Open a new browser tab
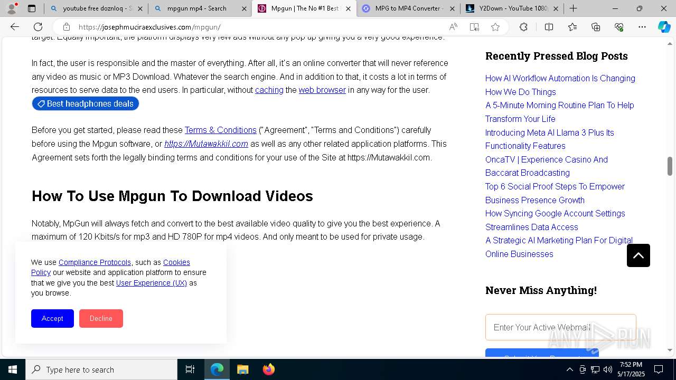 point(573,8)
